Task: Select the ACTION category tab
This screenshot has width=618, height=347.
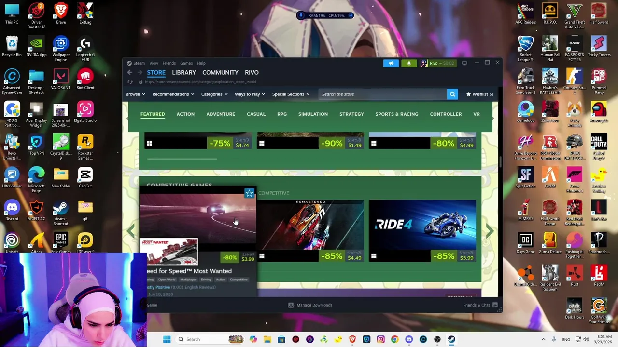Action: (185, 114)
